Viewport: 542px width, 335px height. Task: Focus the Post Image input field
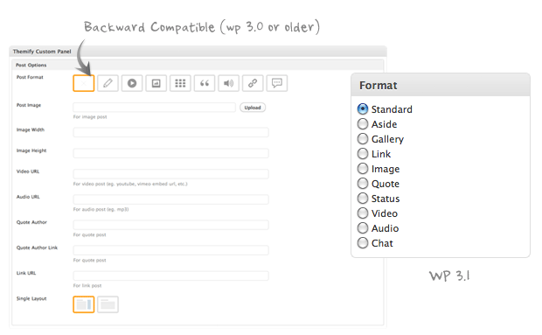[x=154, y=108]
